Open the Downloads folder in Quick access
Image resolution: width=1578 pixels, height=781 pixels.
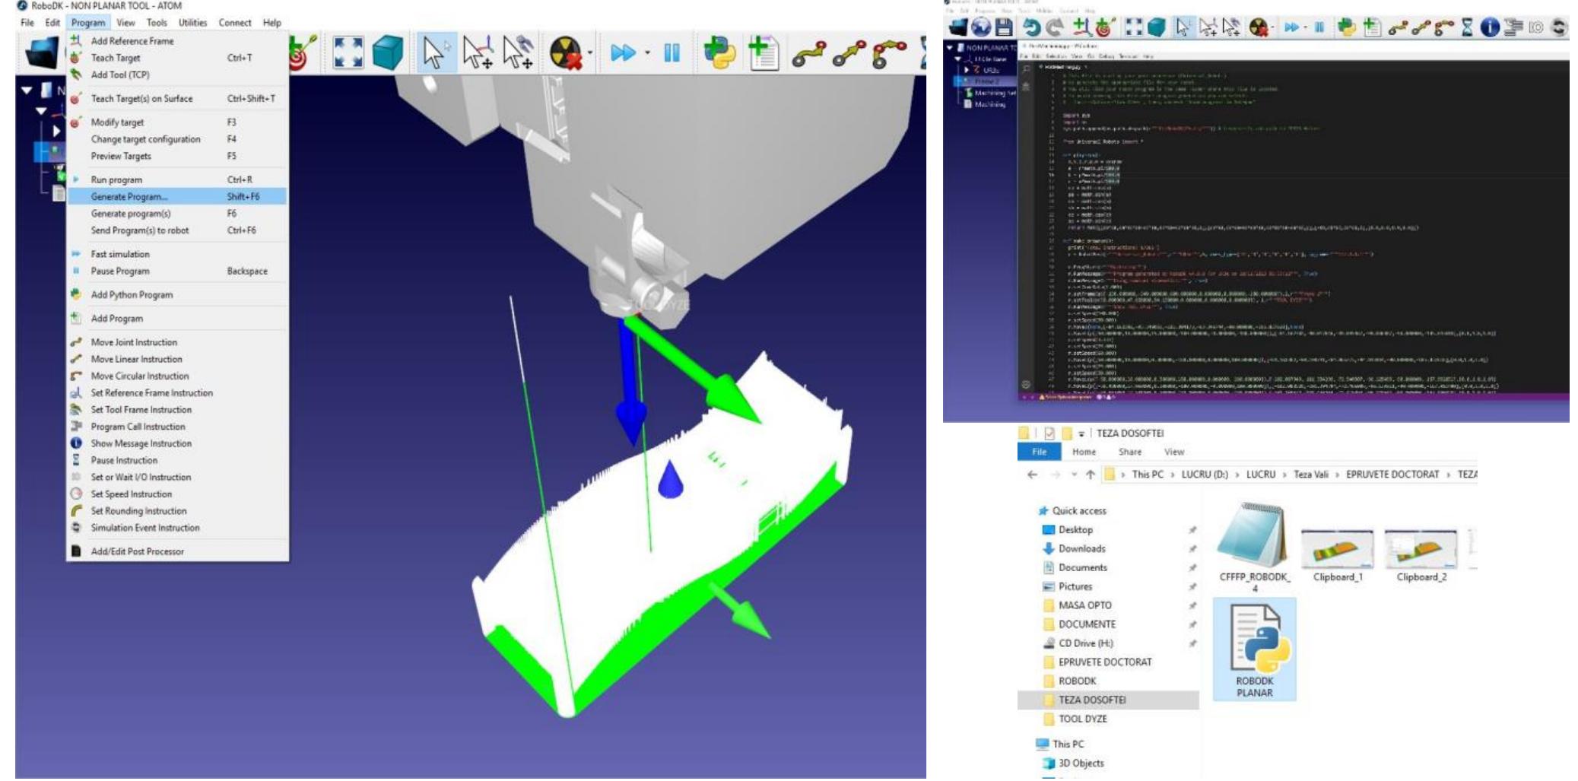(1081, 548)
